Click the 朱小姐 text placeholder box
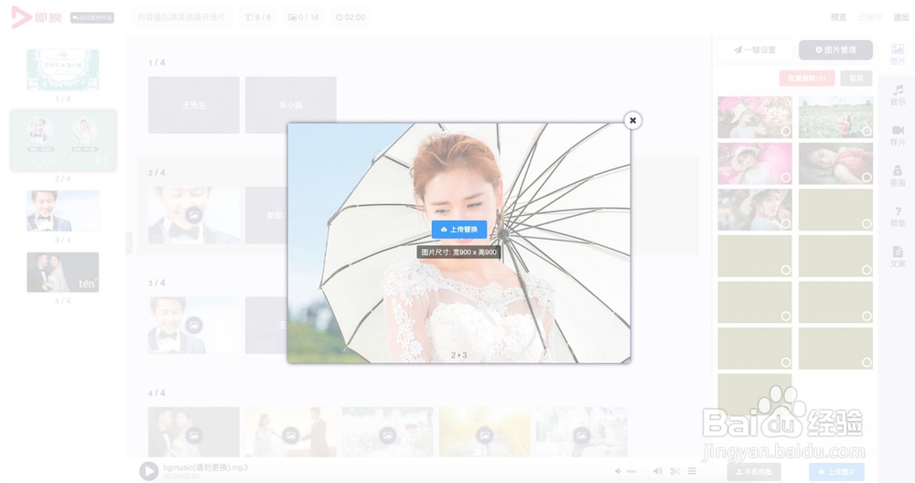The height and width of the screenshot is (483, 915). point(291,105)
